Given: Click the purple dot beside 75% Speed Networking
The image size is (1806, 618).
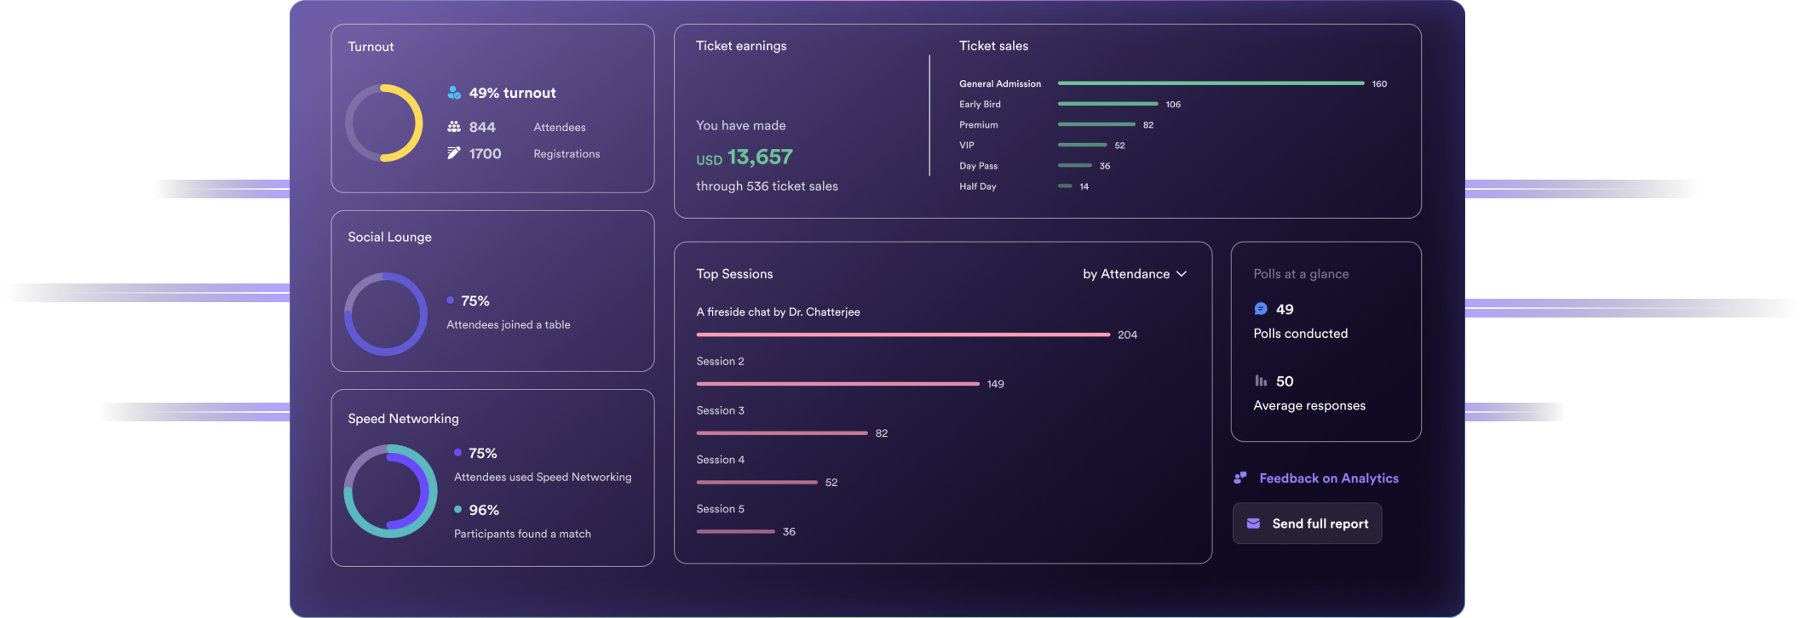Looking at the screenshot, I should [458, 453].
